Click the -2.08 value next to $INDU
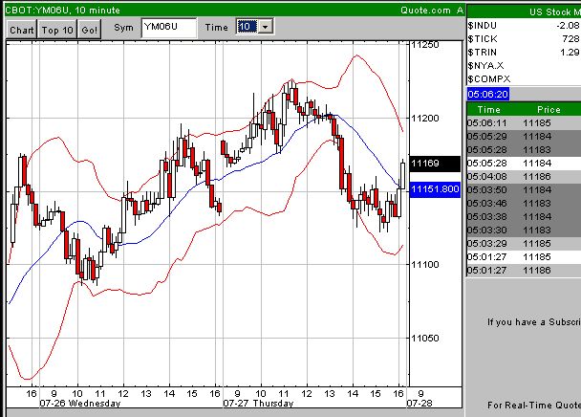 tap(568, 25)
